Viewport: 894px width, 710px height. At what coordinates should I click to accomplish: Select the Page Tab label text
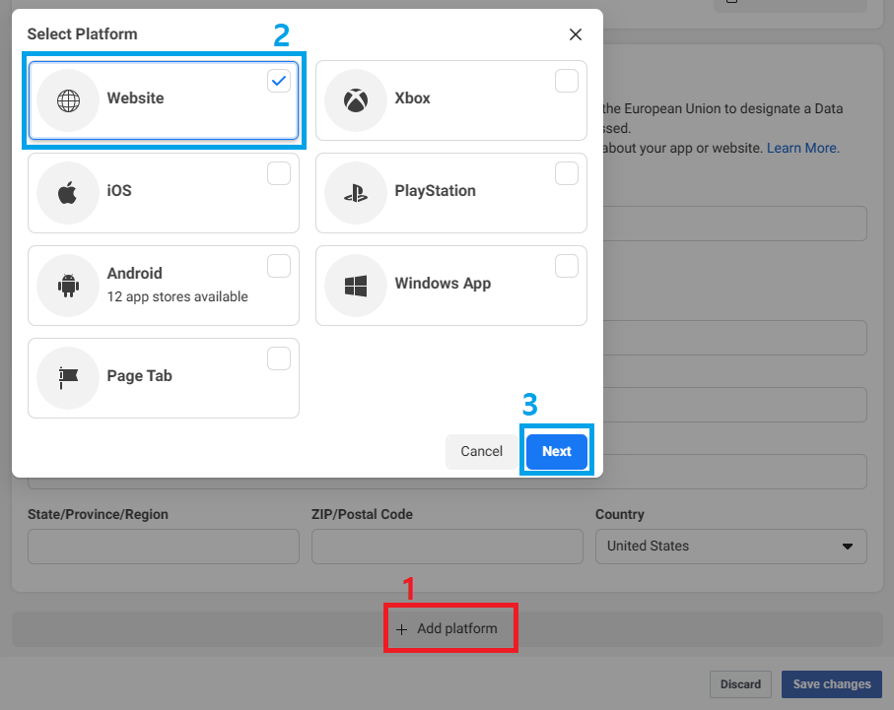click(140, 376)
